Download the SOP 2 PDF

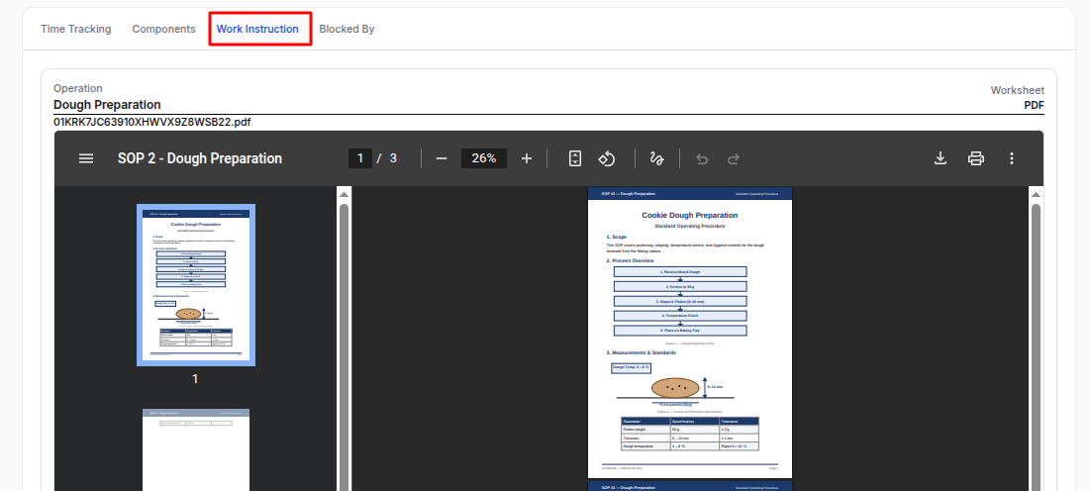pos(940,158)
